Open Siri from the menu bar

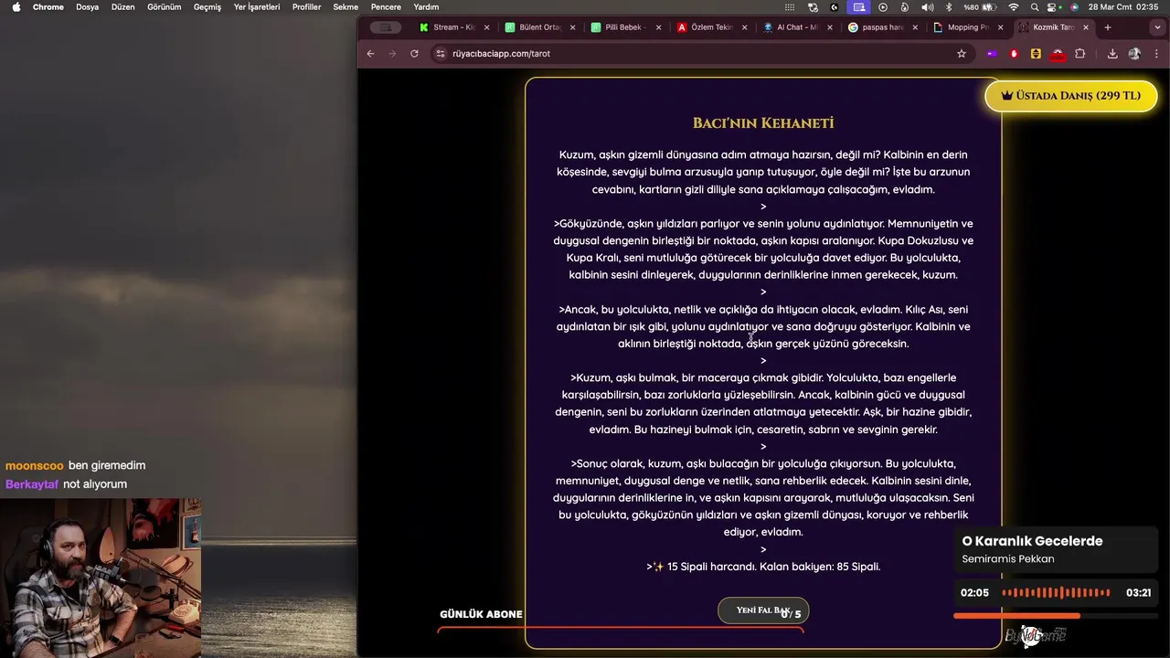coord(1074,6)
